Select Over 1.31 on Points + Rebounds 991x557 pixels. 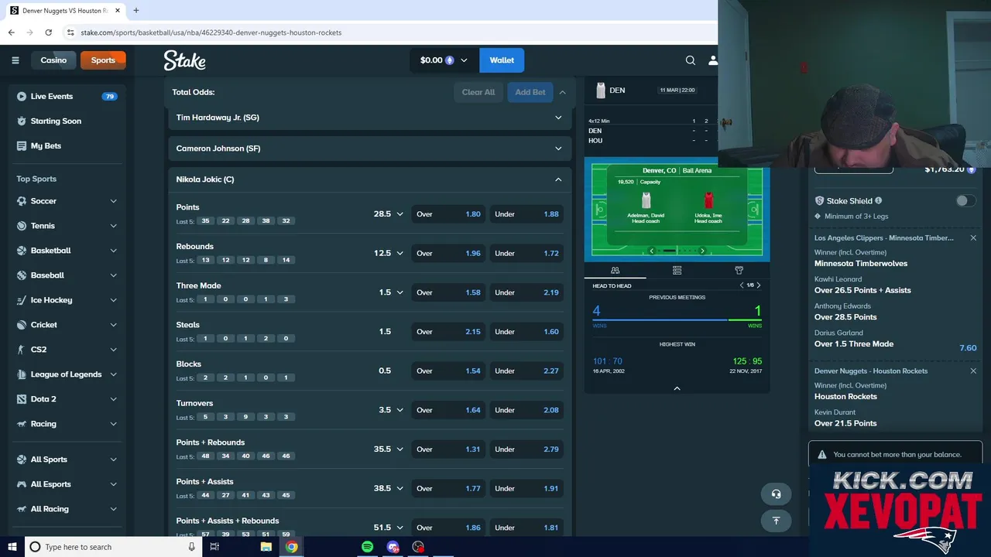coord(449,449)
